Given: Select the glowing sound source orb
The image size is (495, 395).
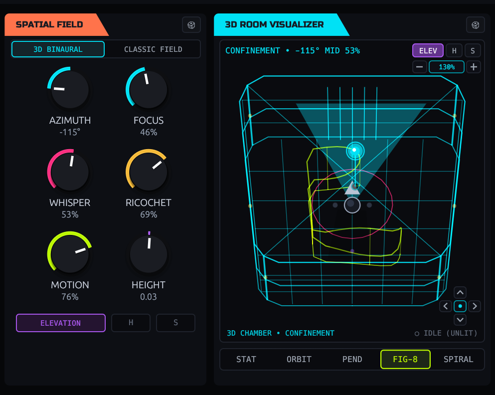Looking at the screenshot, I should point(355,150).
